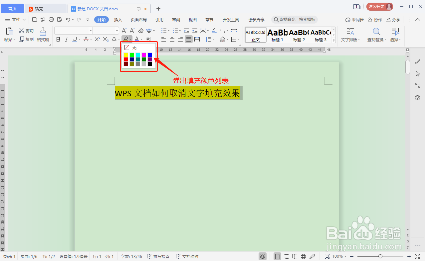Image resolution: width=425 pixels, height=261 pixels.
Task: Expand the styles gallery more arrow
Action: pyautogui.click(x=333, y=40)
